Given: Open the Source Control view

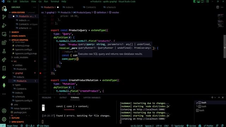Looking at the screenshot, I should [x=4, y=17].
